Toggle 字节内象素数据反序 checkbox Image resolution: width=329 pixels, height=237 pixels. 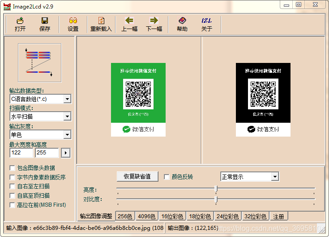13,177
